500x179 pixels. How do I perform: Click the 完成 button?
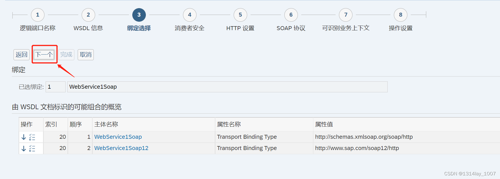pyautogui.click(x=66, y=55)
